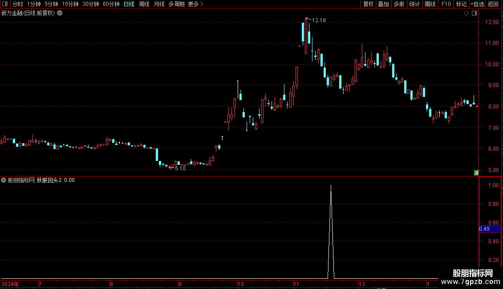Click the month 11 marker on timeline
Screen dimensions: 503x289
pyautogui.click(x=296, y=284)
